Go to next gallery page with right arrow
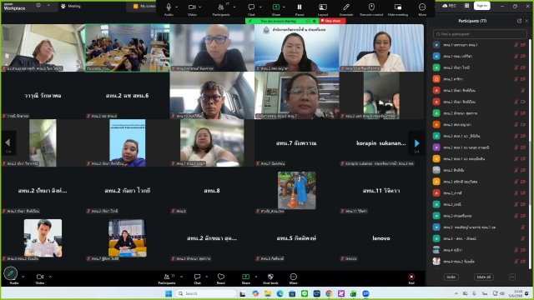The image size is (534, 300). 416,143
